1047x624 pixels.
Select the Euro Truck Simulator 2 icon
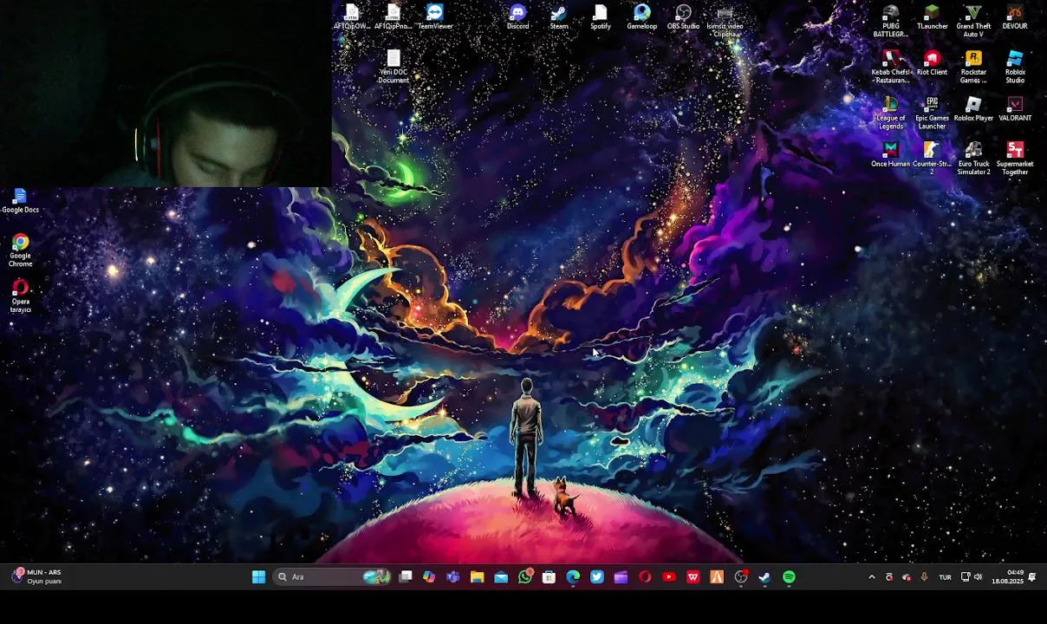(x=973, y=159)
